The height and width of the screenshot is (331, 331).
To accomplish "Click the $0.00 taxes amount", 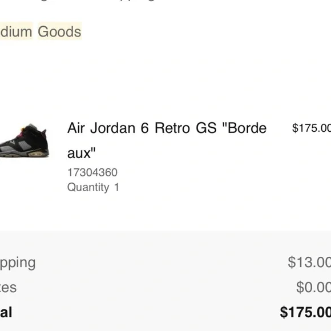I will 313,287.
